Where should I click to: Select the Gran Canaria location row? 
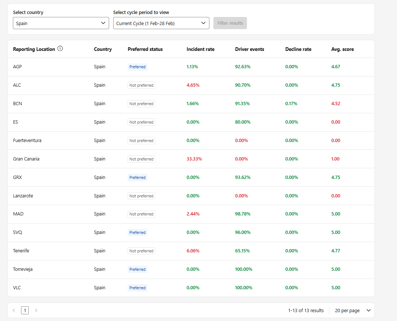(191, 159)
